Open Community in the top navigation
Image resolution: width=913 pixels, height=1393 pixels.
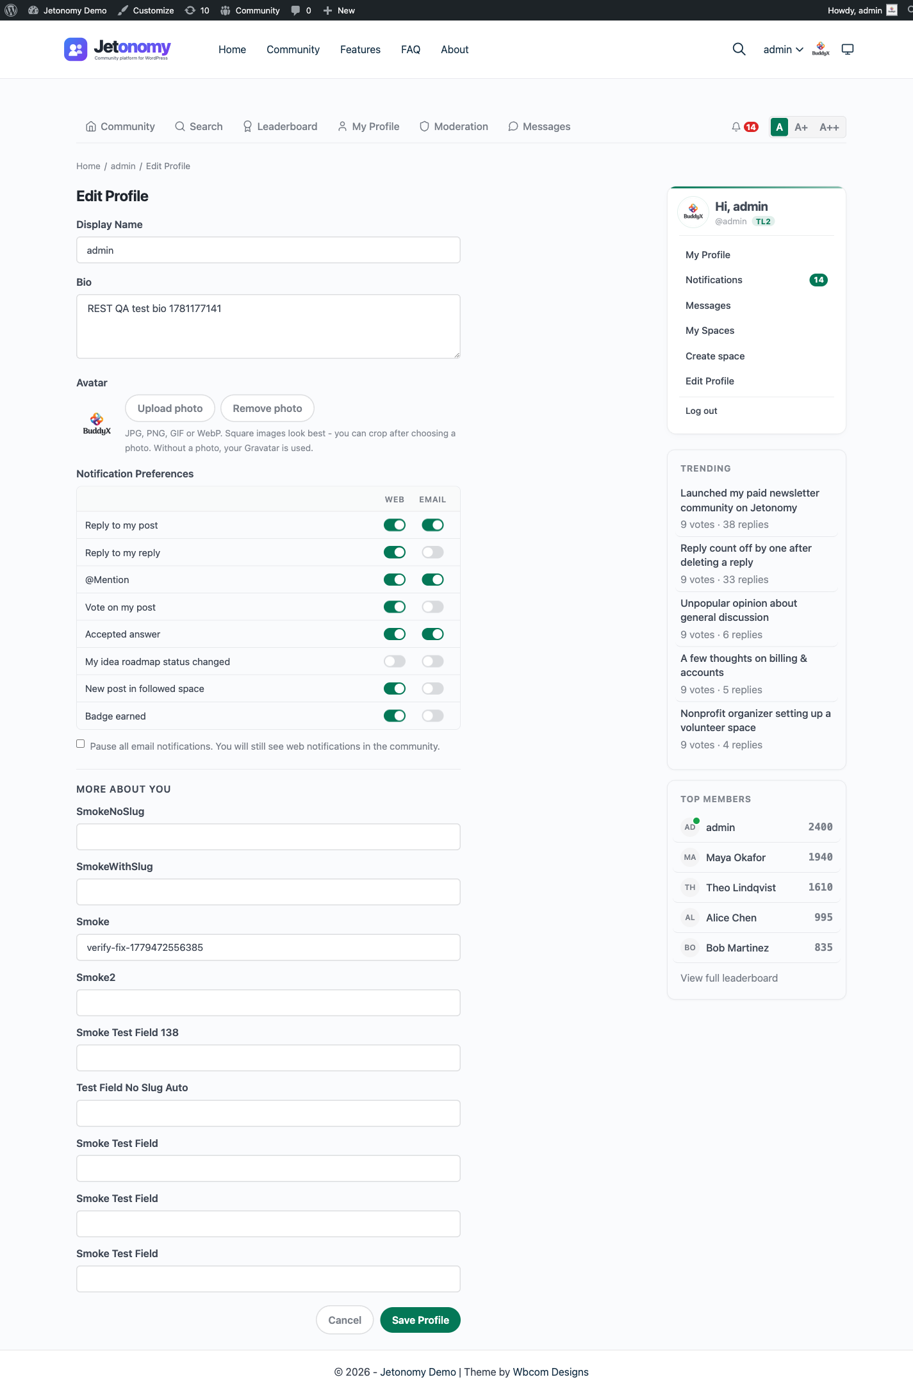click(x=293, y=49)
